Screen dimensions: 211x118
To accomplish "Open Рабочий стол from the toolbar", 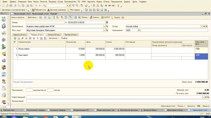I will (39, 10).
